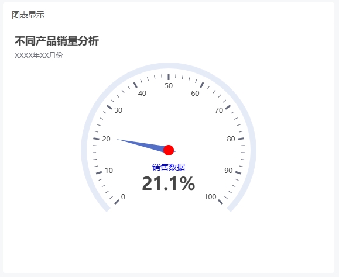
Task: Click the 40 scale label
Action: pos(142,94)
